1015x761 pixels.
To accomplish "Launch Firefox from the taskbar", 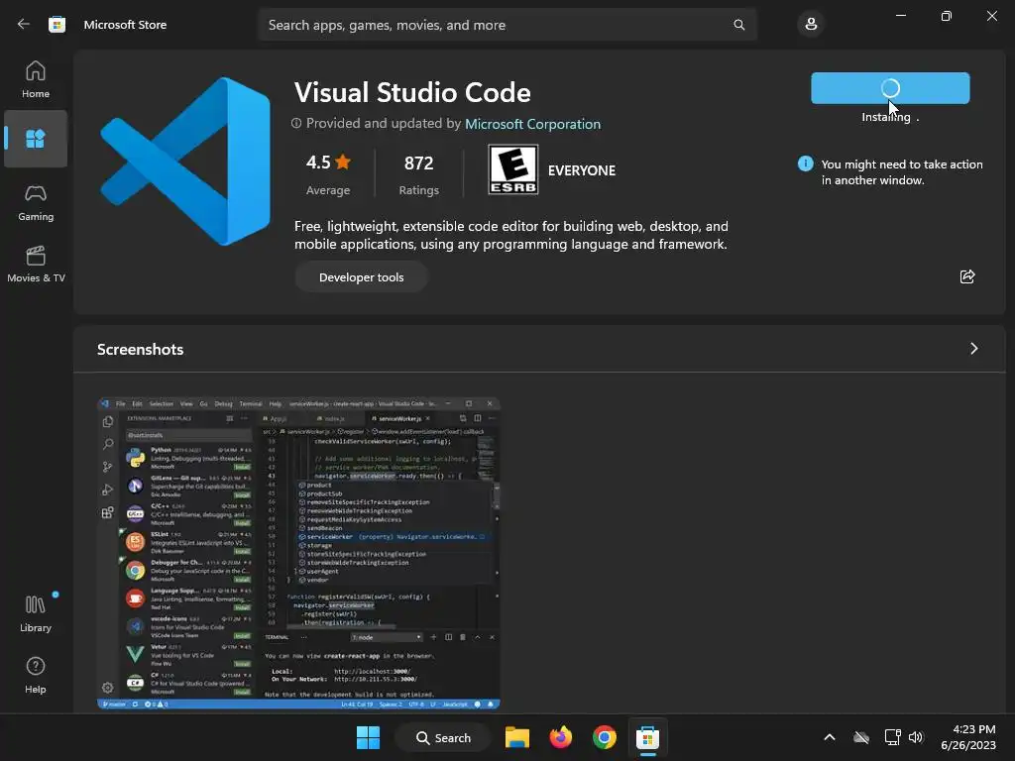I will coord(561,737).
